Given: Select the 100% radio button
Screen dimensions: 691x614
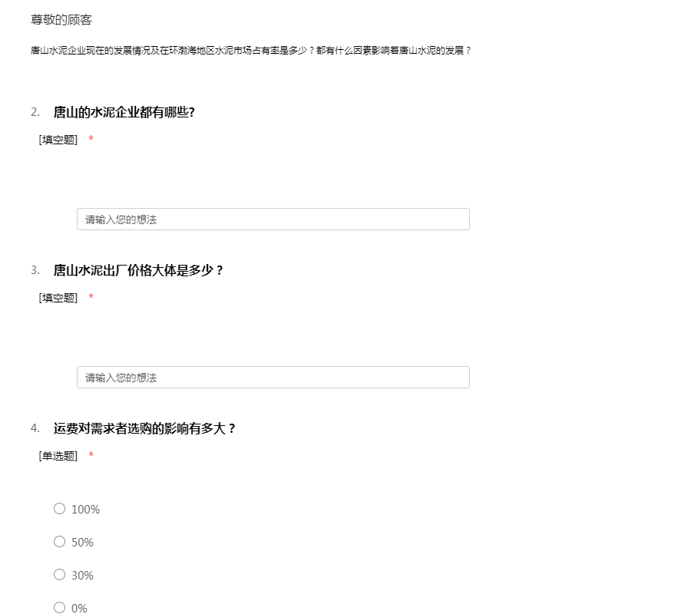Looking at the screenshot, I should (x=59, y=509).
